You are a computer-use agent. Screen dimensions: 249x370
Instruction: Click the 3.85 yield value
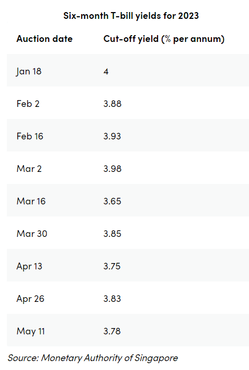pyautogui.click(x=112, y=234)
